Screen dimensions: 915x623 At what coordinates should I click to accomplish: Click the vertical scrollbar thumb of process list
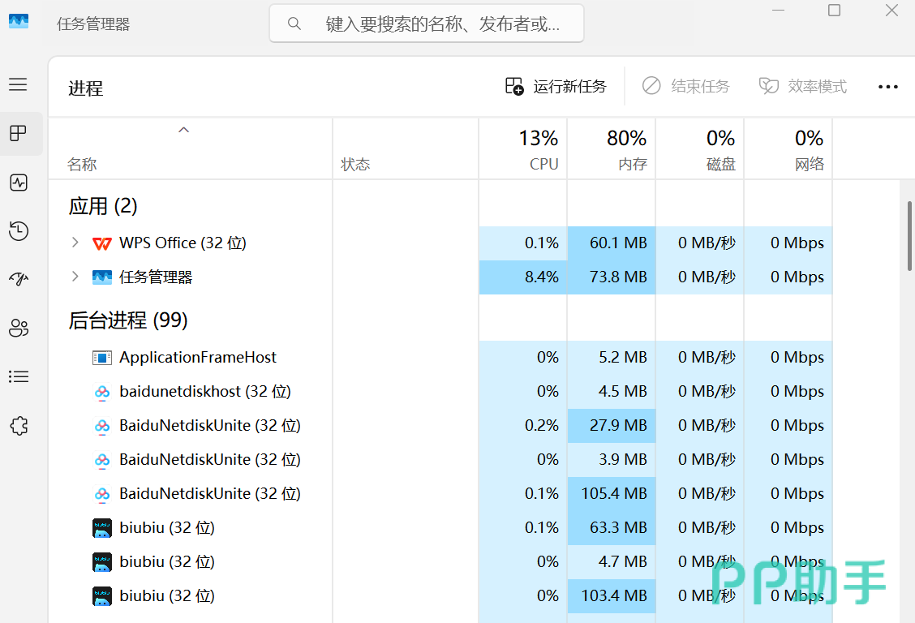909,236
